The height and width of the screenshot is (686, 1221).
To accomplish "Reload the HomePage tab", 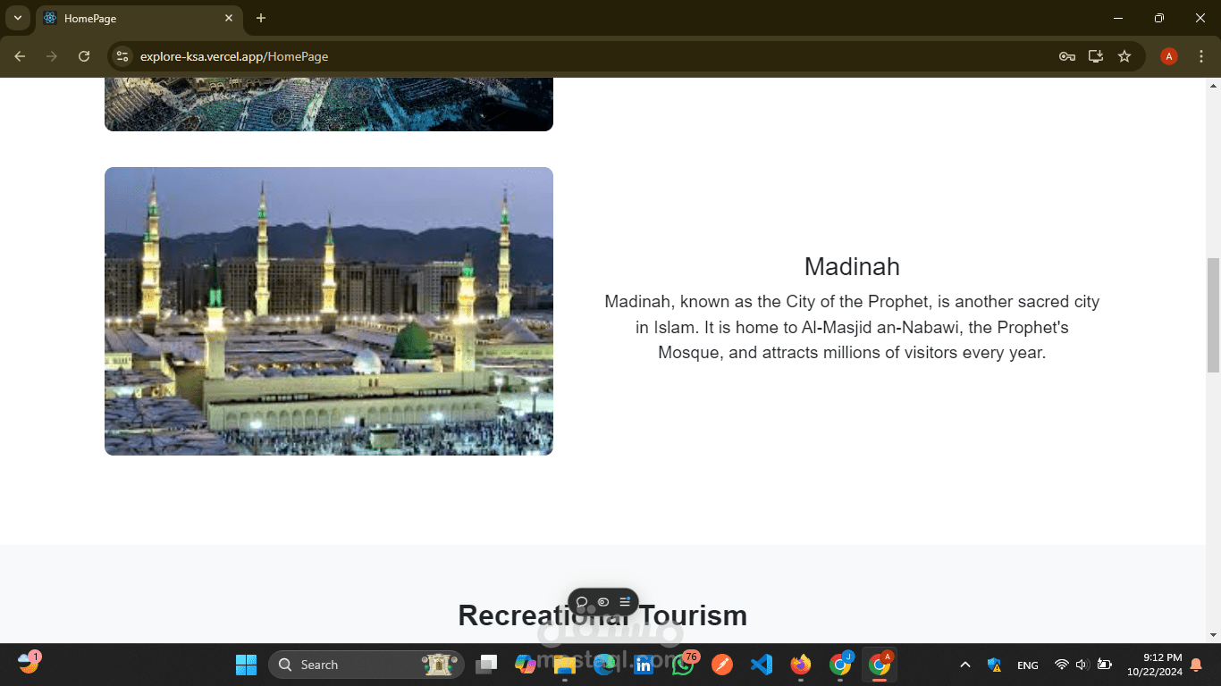I will pos(84,56).
